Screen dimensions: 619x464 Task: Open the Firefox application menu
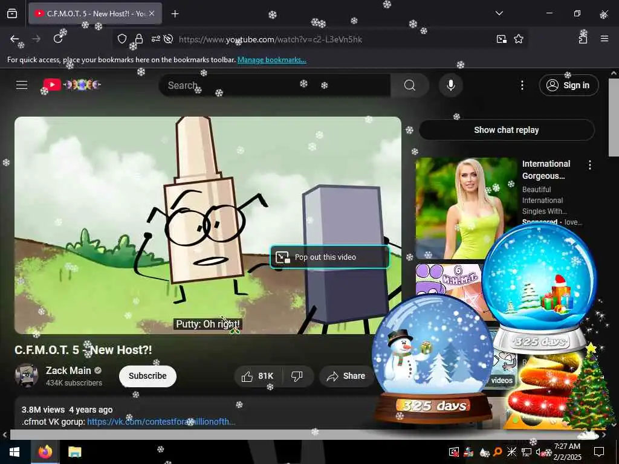[x=604, y=39]
